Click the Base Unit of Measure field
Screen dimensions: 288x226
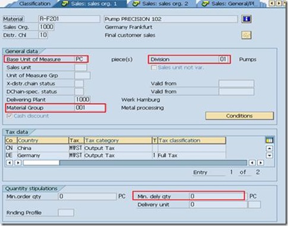click(81, 59)
